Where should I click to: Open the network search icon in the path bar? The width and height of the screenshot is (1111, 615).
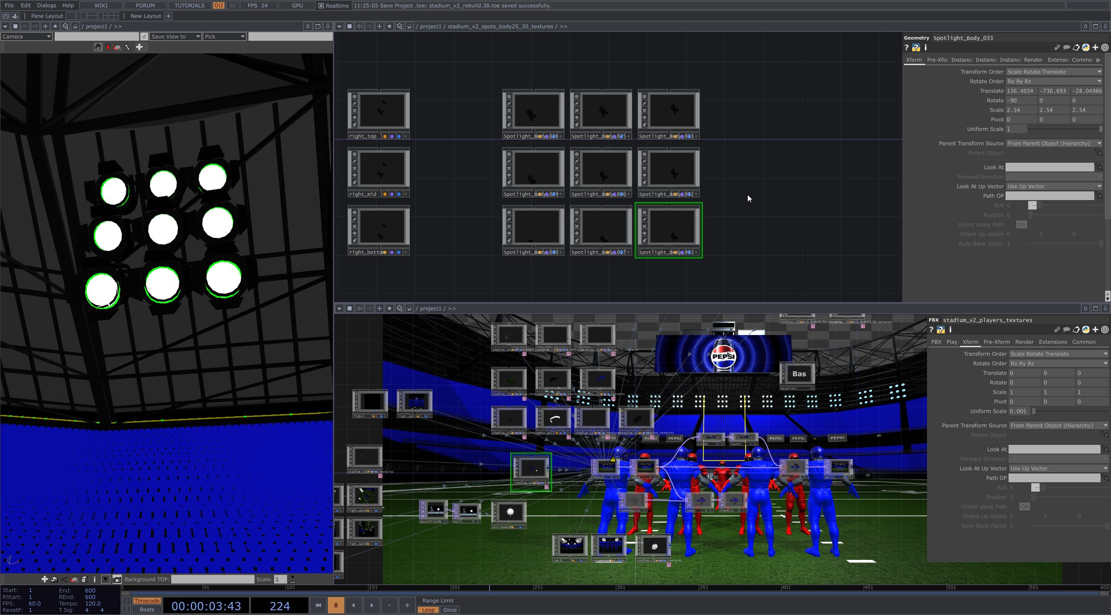65,26
